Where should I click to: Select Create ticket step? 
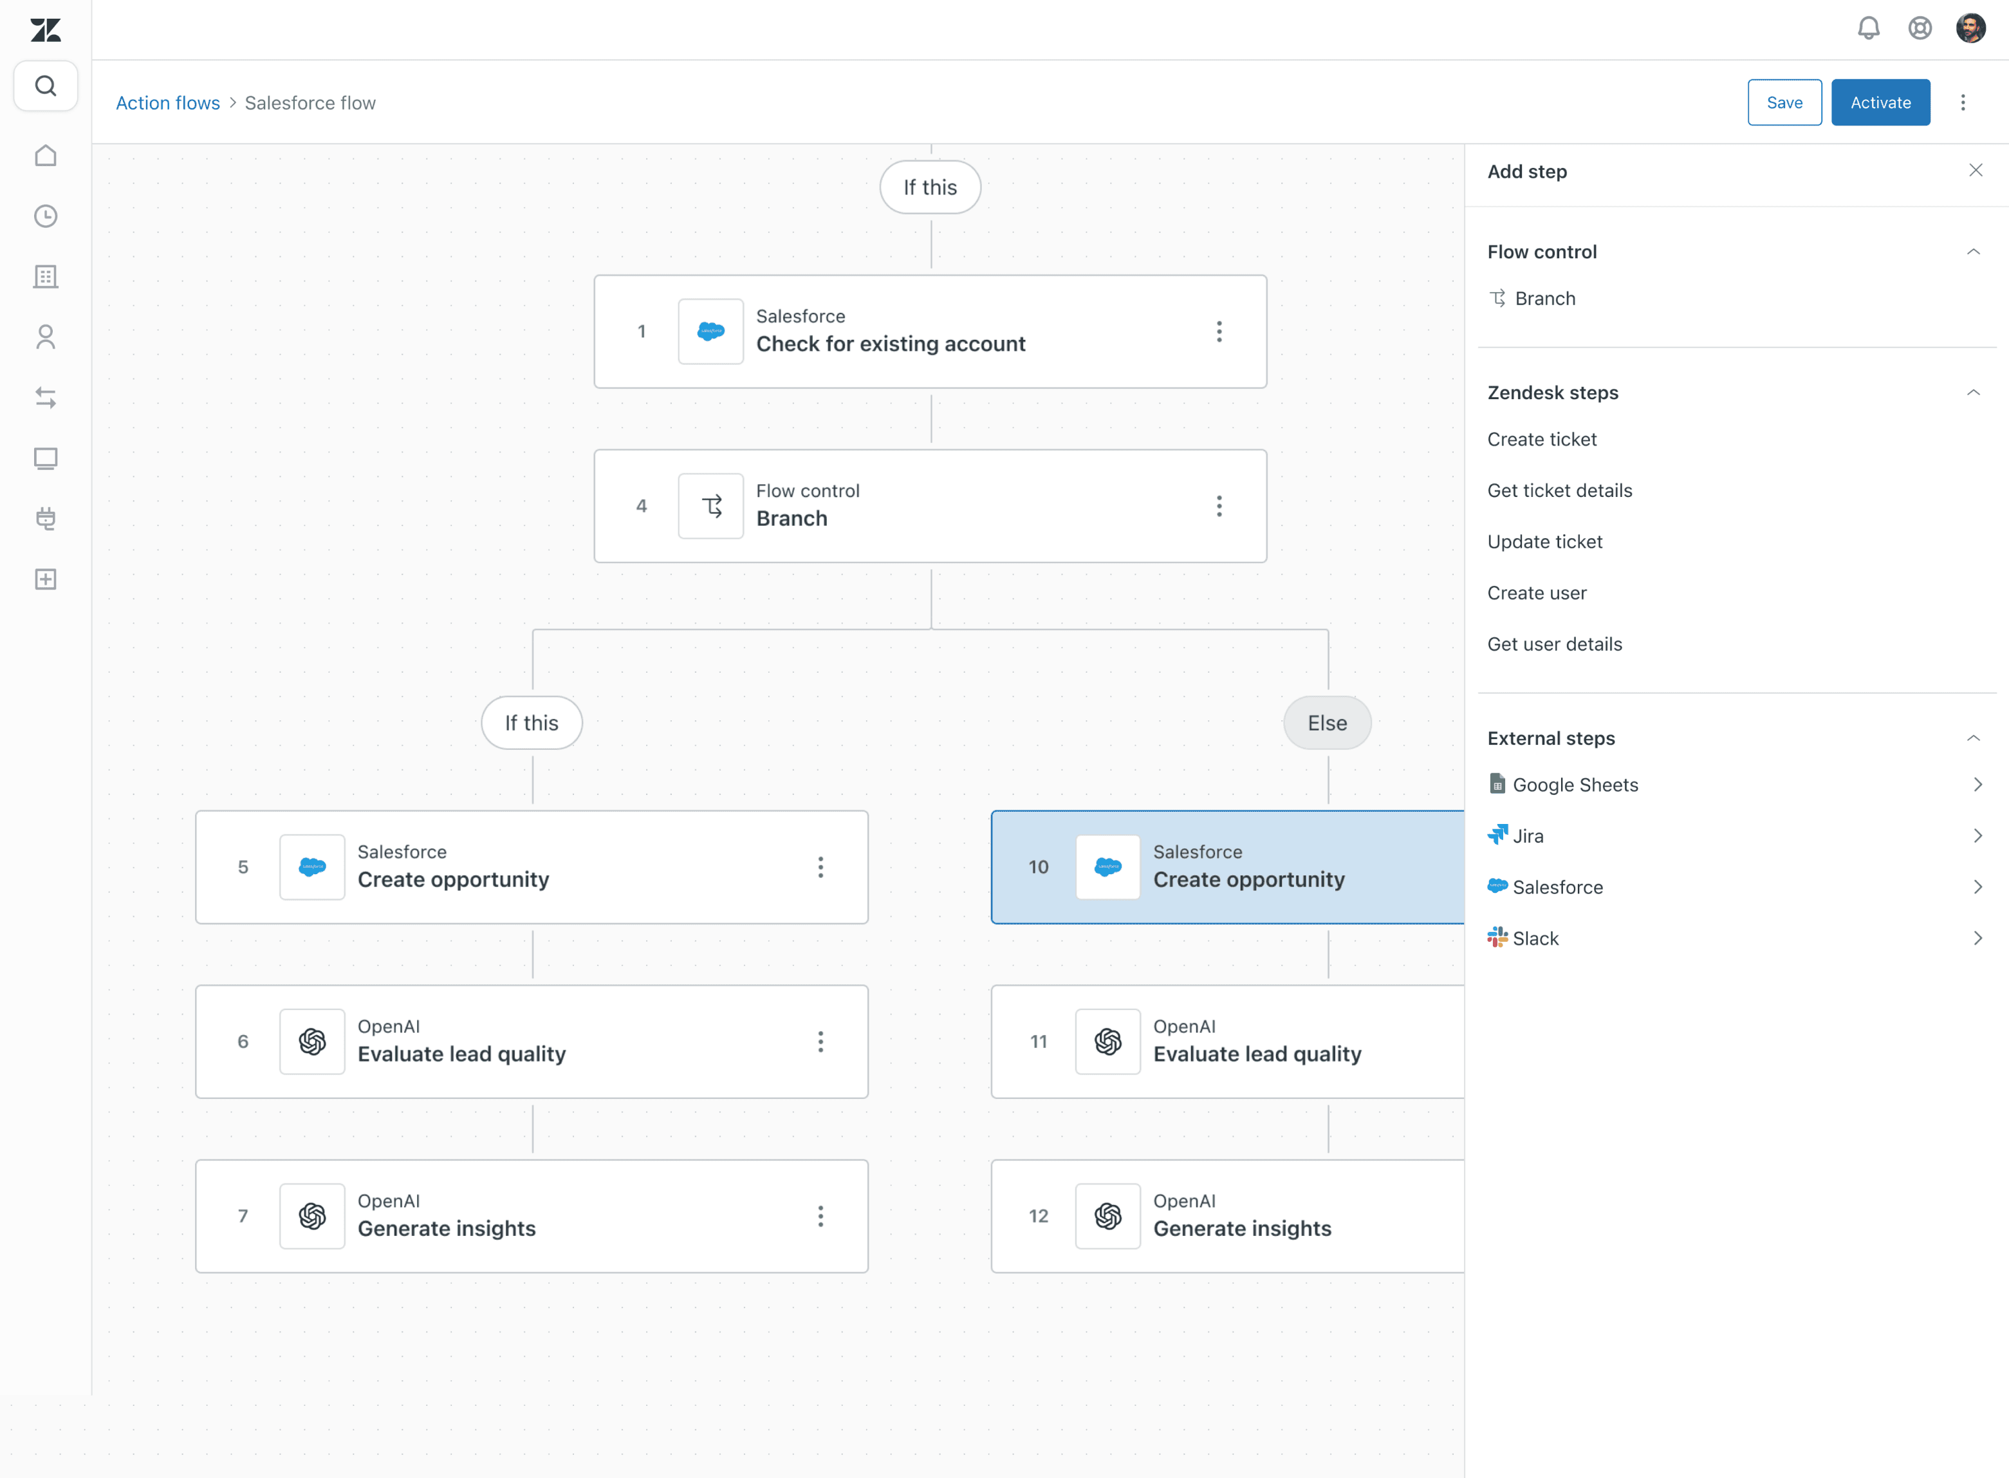pyautogui.click(x=1541, y=439)
